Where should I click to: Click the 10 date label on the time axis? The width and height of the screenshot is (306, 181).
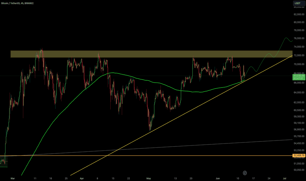[238, 178]
